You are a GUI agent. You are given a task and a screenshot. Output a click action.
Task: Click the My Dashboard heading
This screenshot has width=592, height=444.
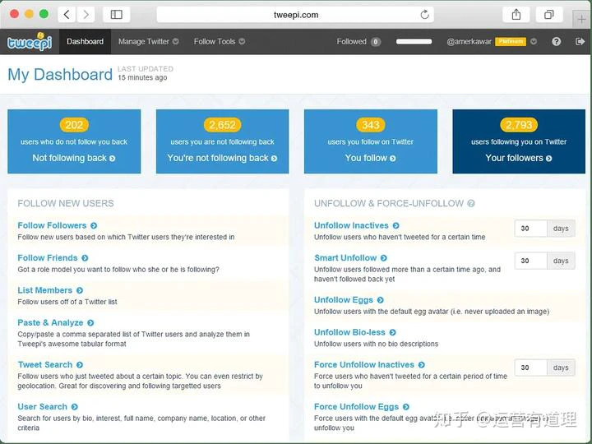click(x=60, y=75)
